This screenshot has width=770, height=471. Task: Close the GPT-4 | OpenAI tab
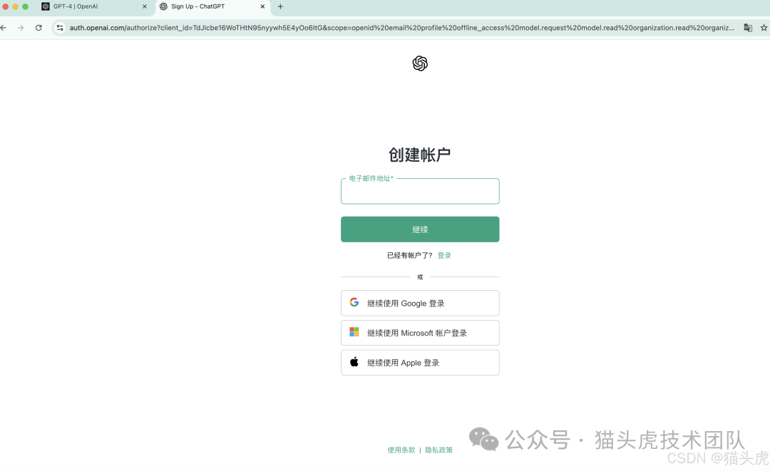pos(144,6)
